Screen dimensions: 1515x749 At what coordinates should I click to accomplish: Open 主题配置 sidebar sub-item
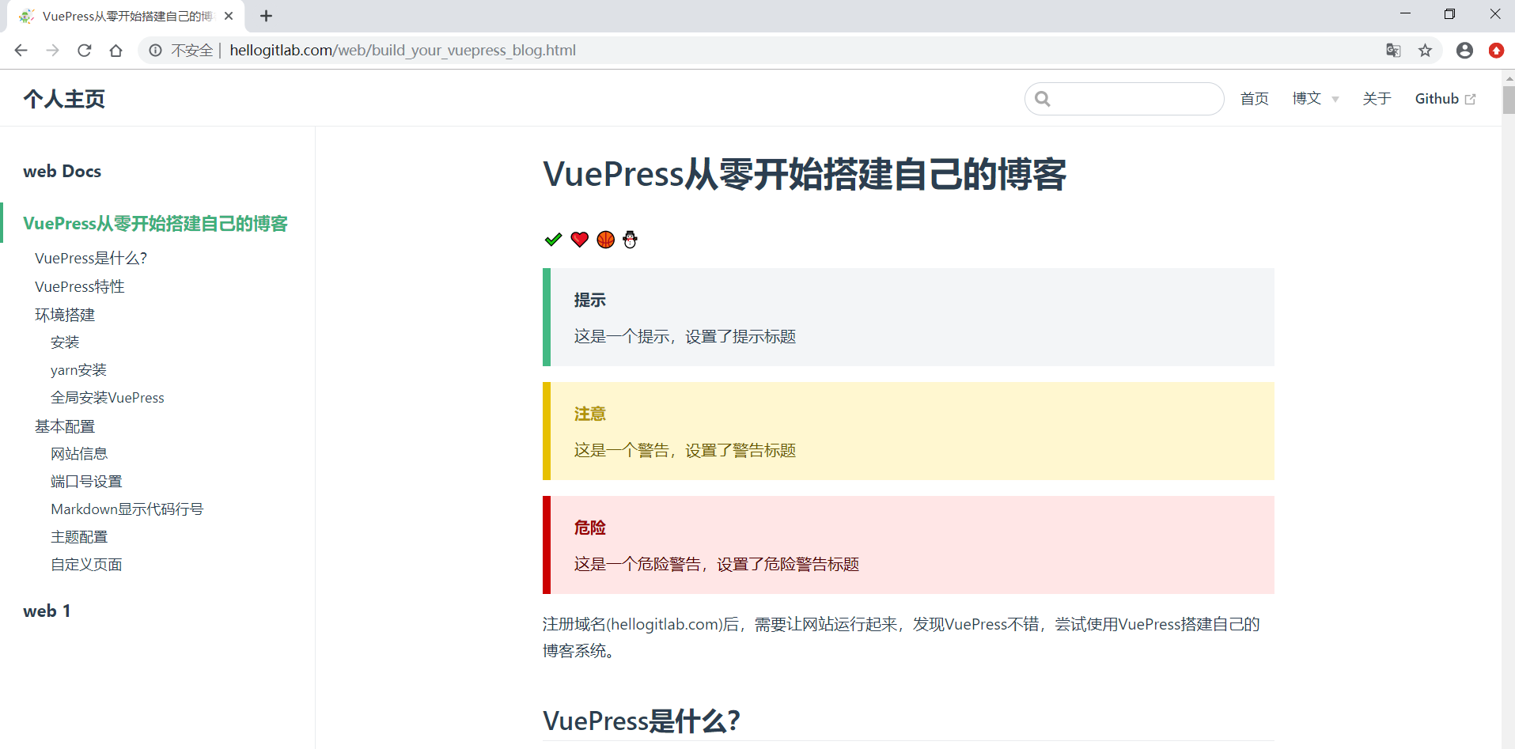point(79,537)
